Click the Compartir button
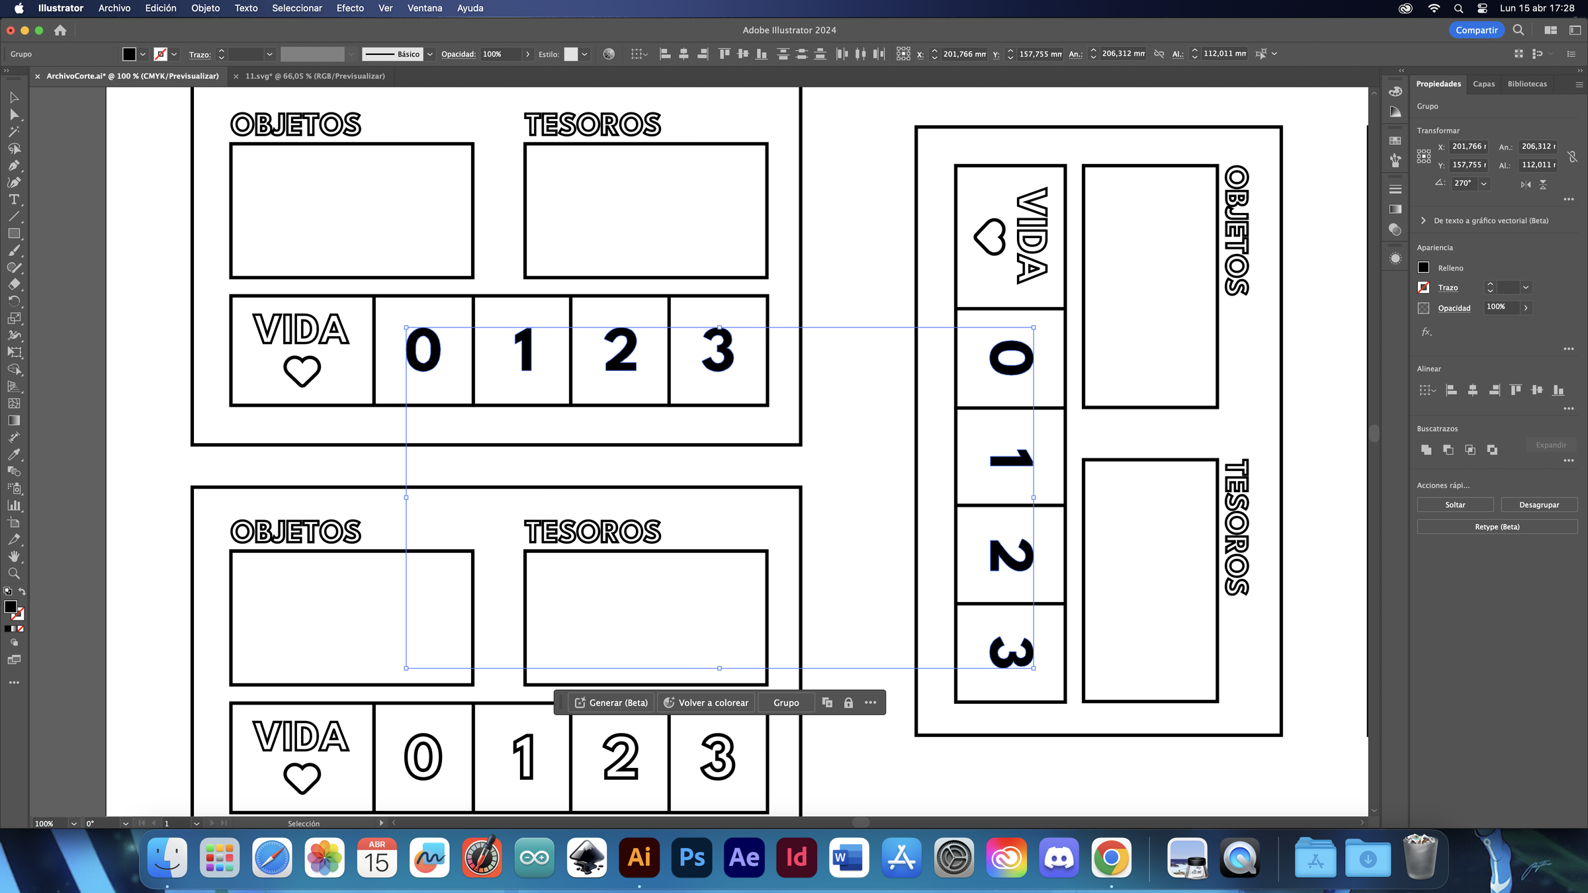 click(1476, 30)
